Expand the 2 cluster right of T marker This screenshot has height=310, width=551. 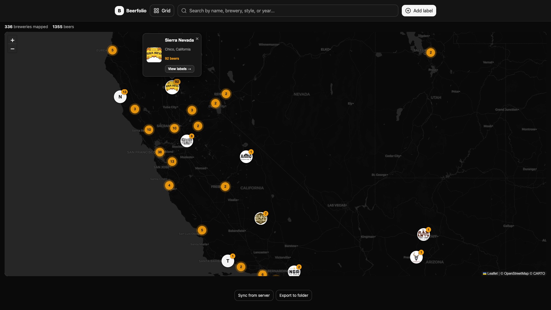[241, 267]
